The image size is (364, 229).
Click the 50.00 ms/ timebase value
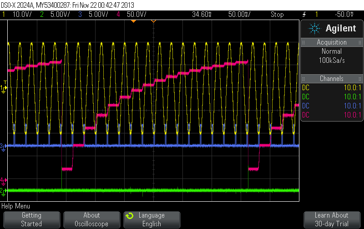[239, 15]
